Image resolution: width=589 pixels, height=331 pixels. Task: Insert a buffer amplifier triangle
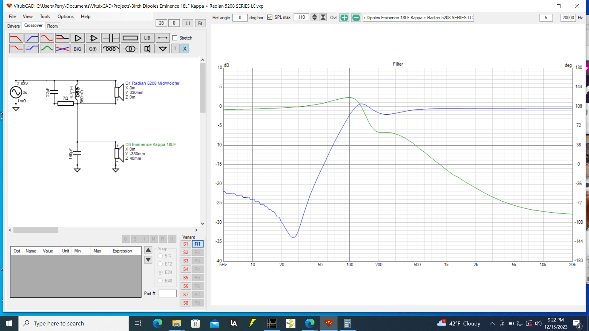pos(78,38)
